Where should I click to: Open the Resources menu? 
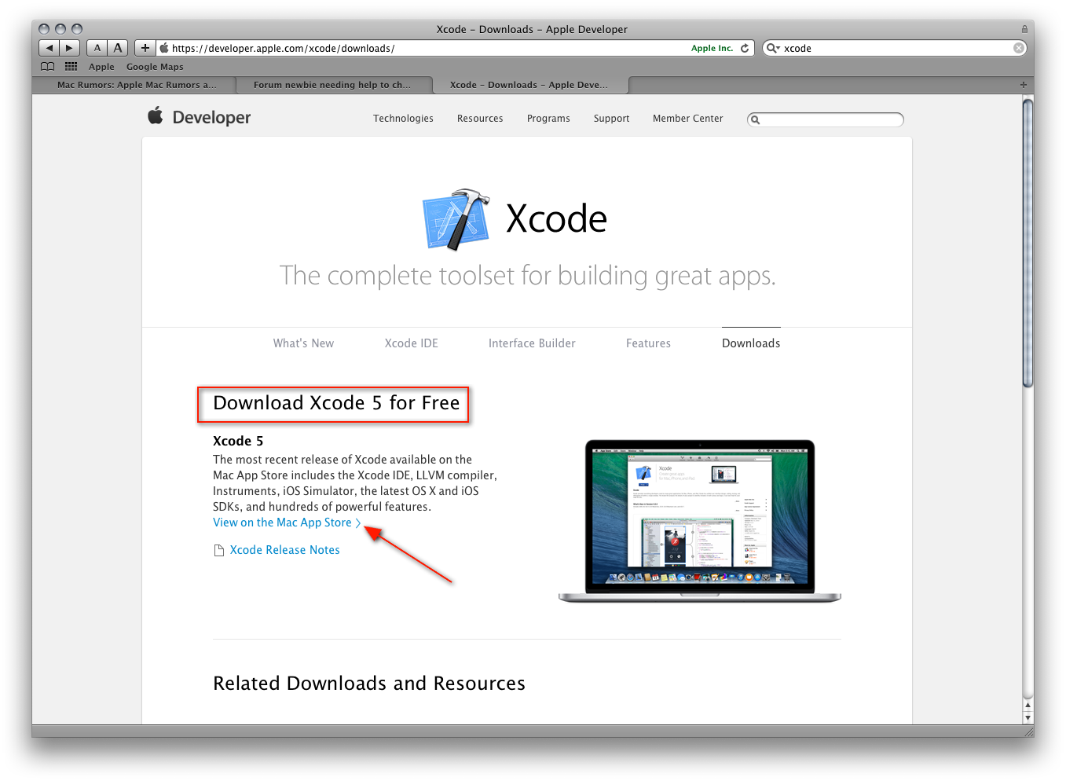[x=480, y=119]
